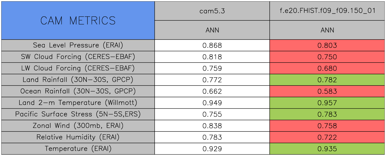Click the CAM METRICS header cell
The width and height of the screenshot is (386, 156).
pos(78,20)
